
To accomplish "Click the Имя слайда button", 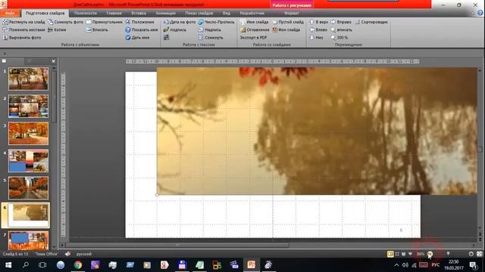I will (255, 22).
